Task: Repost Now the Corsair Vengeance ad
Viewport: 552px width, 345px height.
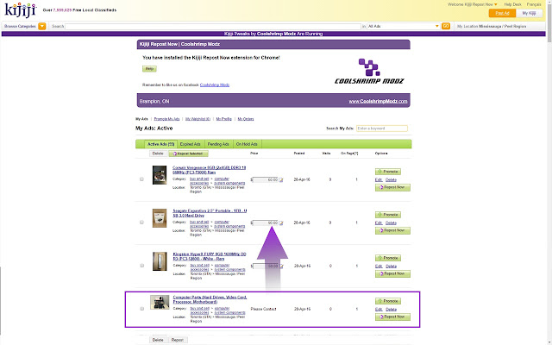Action: [392, 187]
